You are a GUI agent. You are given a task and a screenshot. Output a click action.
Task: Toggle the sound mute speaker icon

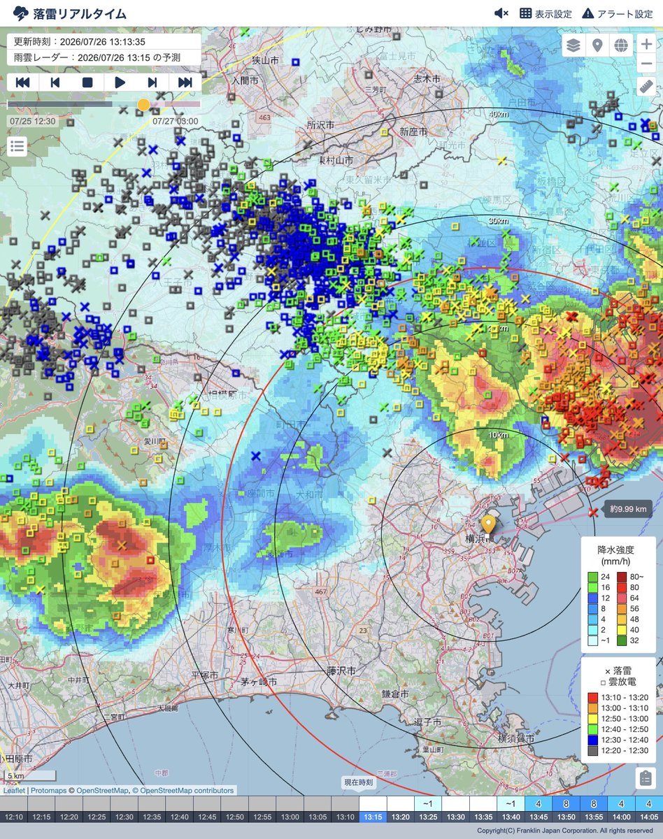[501, 13]
